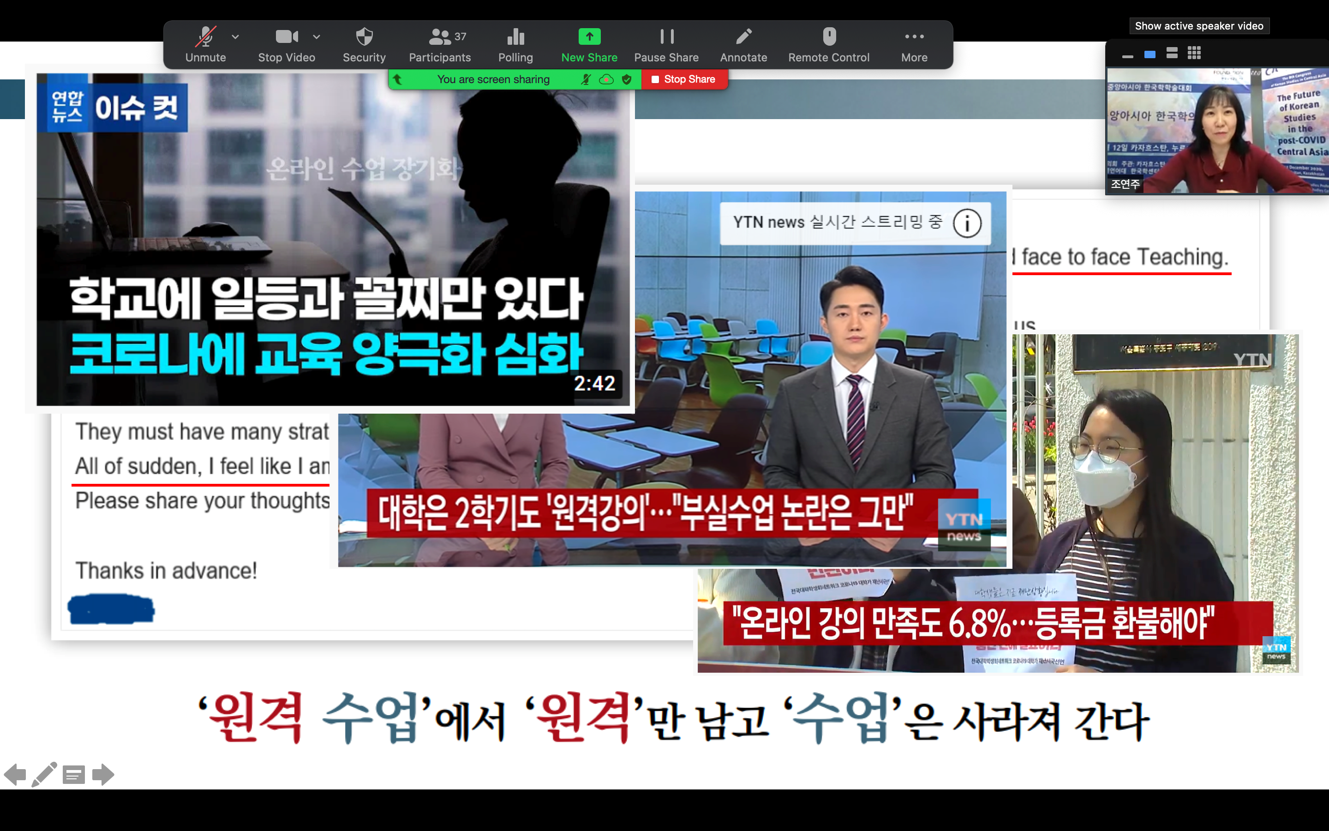Expand video options arrow beside Stop Video
The image size is (1329, 831).
[316, 37]
